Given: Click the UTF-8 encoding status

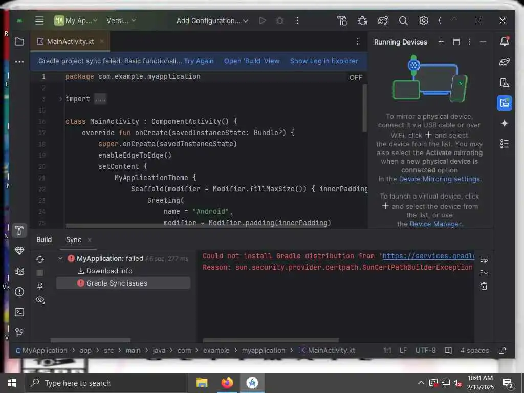Looking at the screenshot, I should 425,350.
